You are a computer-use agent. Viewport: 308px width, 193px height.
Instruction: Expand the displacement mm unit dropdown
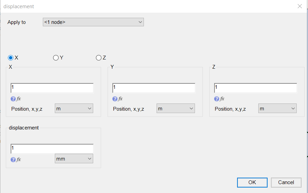coord(74,159)
